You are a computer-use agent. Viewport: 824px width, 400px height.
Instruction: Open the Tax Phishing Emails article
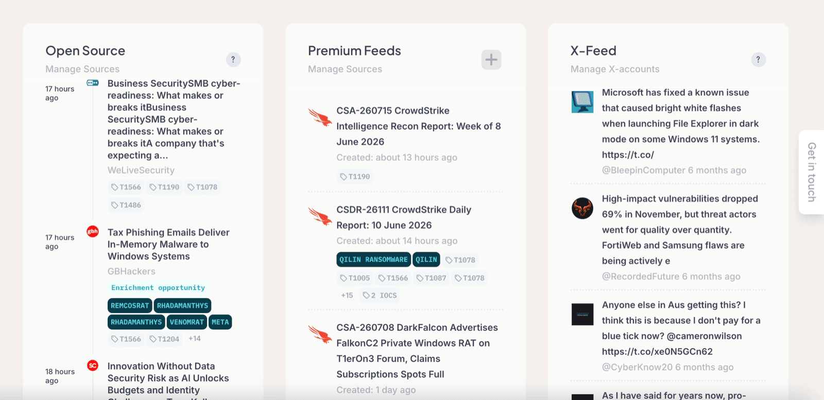pyautogui.click(x=168, y=245)
